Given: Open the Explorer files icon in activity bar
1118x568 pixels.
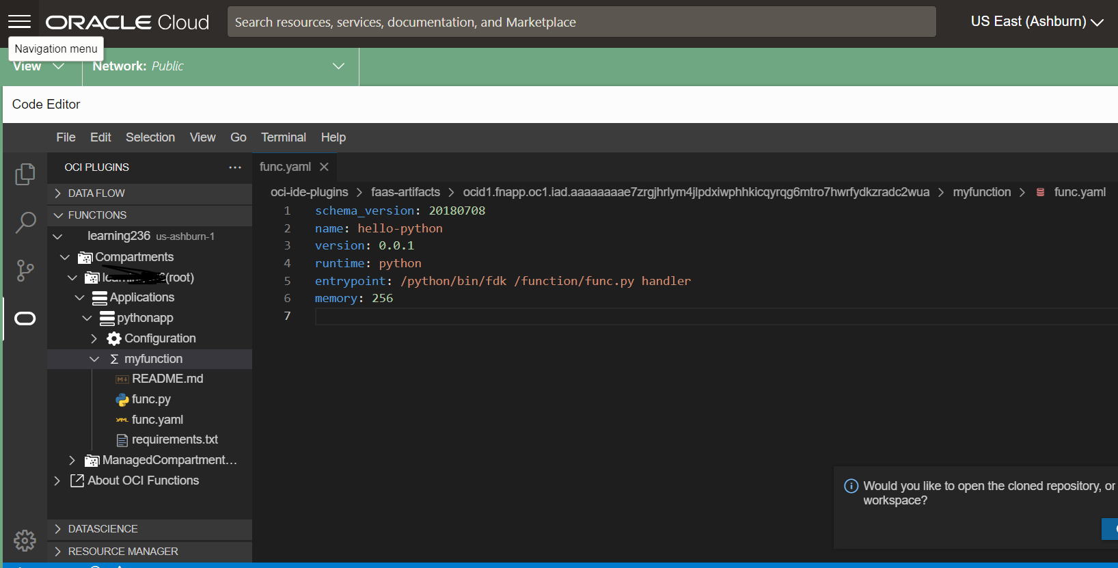Looking at the screenshot, I should (25, 174).
